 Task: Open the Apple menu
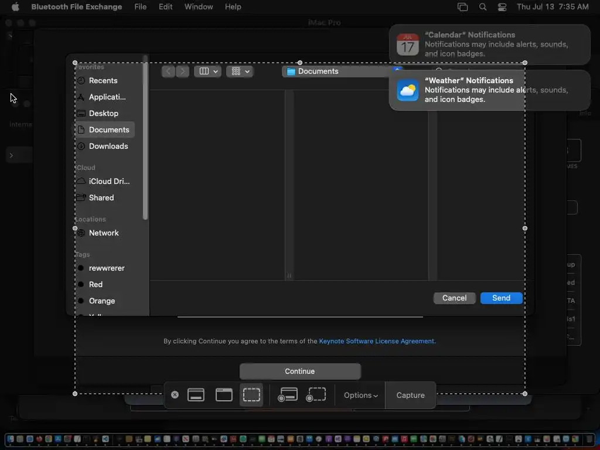[15, 7]
